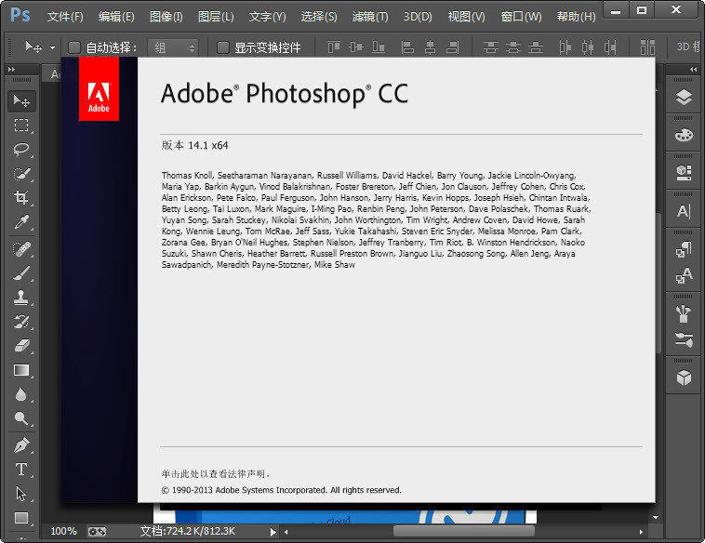Select the Blur tool
This screenshot has height=543, width=705.
pyautogui.click(x=21, y=394)
